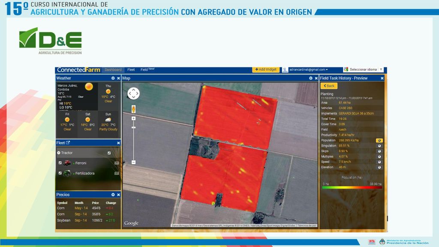Uncheck the Ferroni vehicle checkbox
439x247 pixels.
click(x=60, y=163)
